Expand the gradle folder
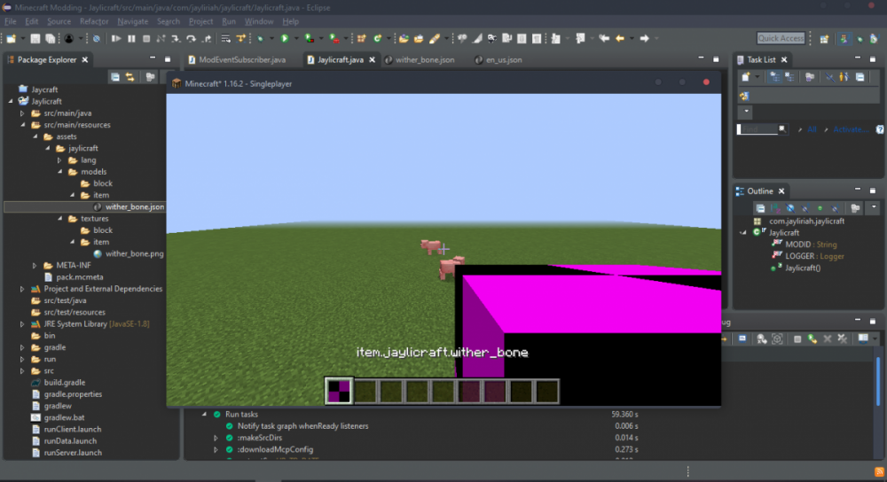Viewport: 887px width, 482px height. pyautogui.click(x=22, y=347)
